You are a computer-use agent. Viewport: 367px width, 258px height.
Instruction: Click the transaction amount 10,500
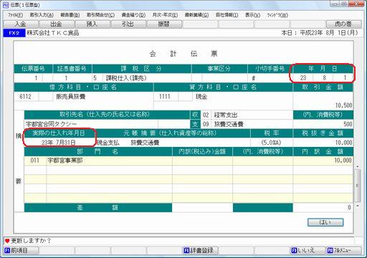343,105
